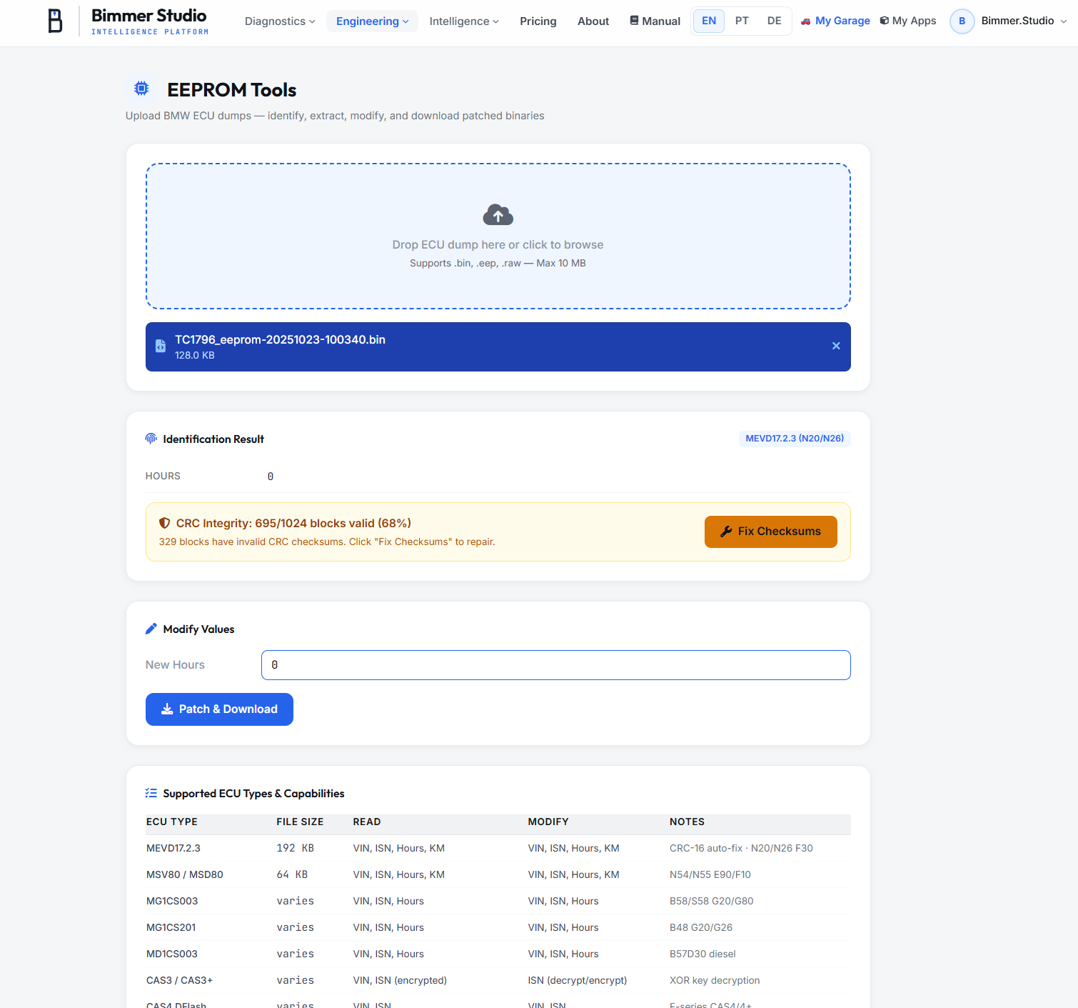Click the '192 KB' file size cell
Viewport: 1078px width, 1008px height.
coord(296,848)
